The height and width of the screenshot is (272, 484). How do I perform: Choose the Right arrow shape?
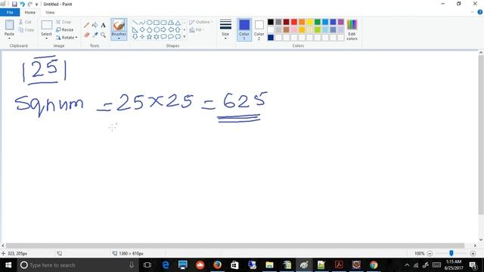point(163,29)
